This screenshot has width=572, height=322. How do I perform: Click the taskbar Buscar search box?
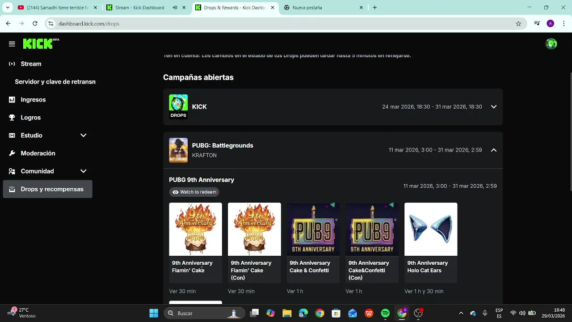coord(204,314)
